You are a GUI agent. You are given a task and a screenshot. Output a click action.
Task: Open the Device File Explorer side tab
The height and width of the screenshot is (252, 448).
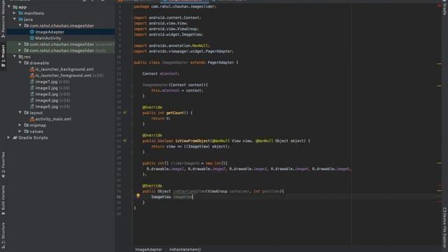pos(444,229)
